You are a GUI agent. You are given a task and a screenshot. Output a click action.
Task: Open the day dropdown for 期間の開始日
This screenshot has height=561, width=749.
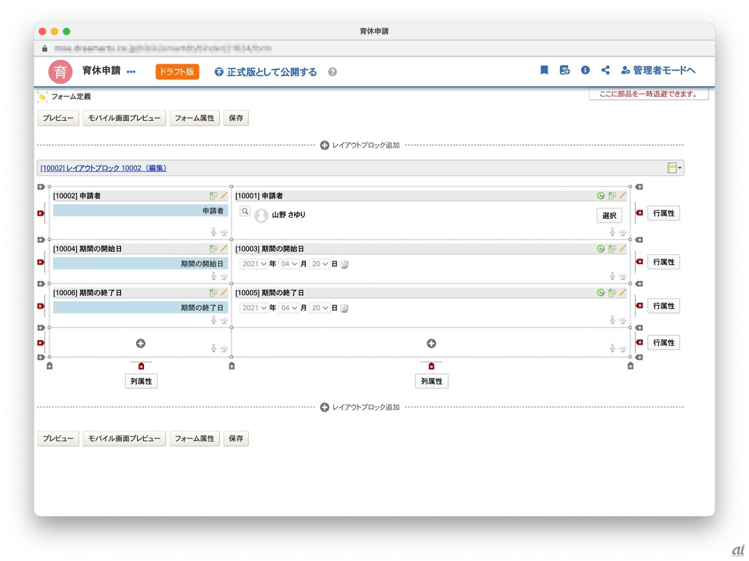click(319, 264)
